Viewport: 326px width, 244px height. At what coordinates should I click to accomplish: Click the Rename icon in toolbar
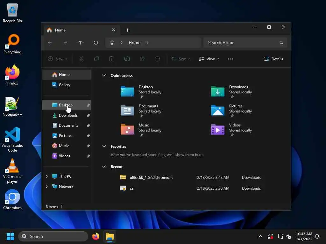[x=127, y=59]
